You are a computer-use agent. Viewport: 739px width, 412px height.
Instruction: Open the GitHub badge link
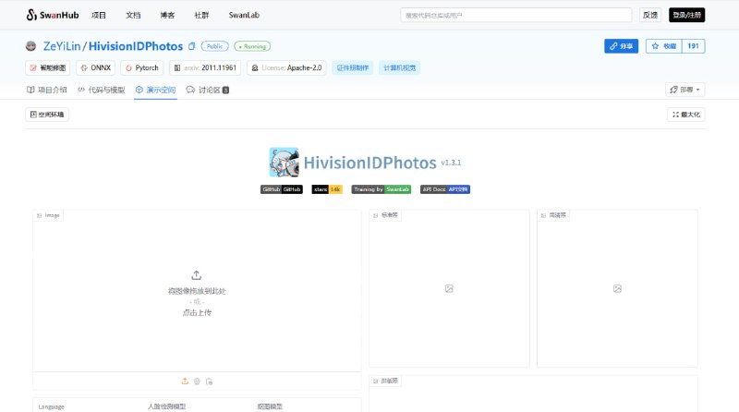click(x=282, y=188)
